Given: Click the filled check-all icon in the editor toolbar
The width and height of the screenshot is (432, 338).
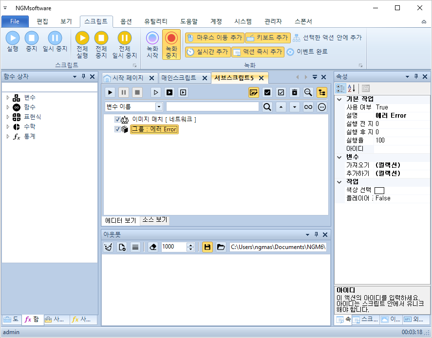Looking at the screenshot, I should tap(267, 92).
